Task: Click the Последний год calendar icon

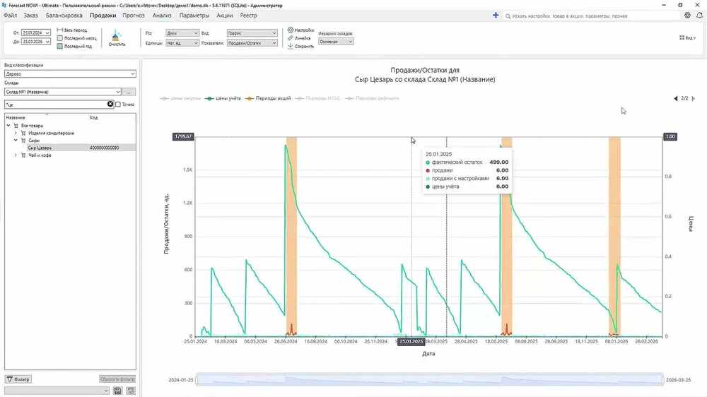Action: pyautogui.click(x=59, y=46)
